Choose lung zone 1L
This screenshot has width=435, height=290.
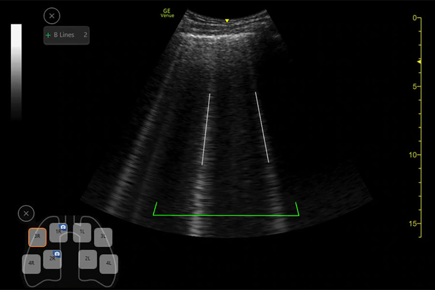82,232
